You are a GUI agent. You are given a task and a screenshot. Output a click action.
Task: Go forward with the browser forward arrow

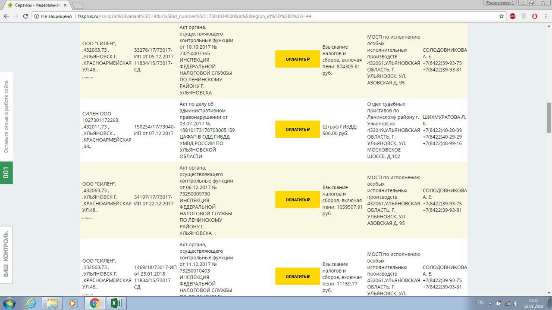16,16
